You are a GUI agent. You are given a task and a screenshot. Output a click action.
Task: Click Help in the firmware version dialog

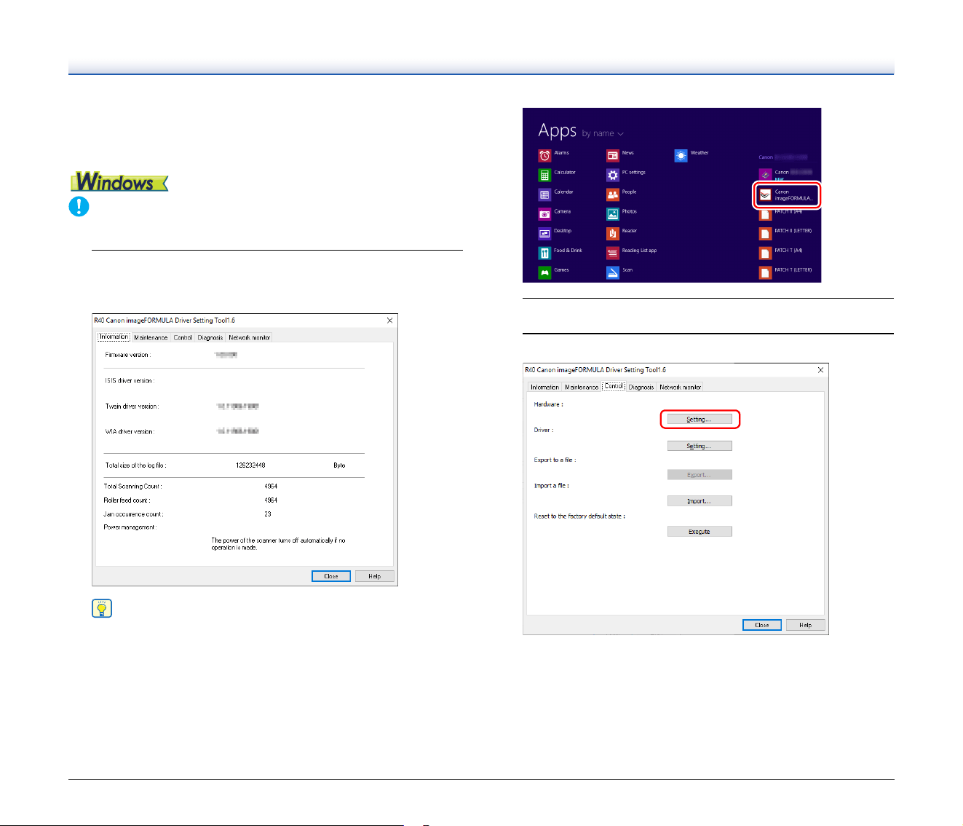tap(374, 576)
